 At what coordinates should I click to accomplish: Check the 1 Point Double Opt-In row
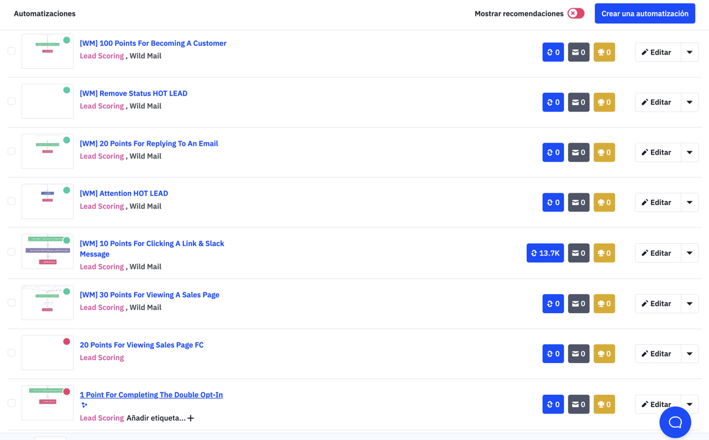[12, 403]
